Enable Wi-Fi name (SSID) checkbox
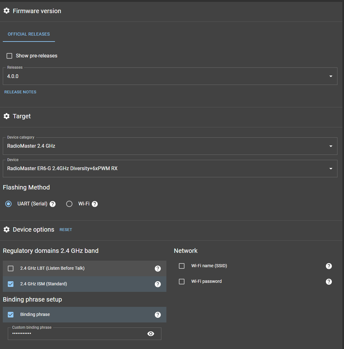 pyautogui.click(x=182, y=266)
